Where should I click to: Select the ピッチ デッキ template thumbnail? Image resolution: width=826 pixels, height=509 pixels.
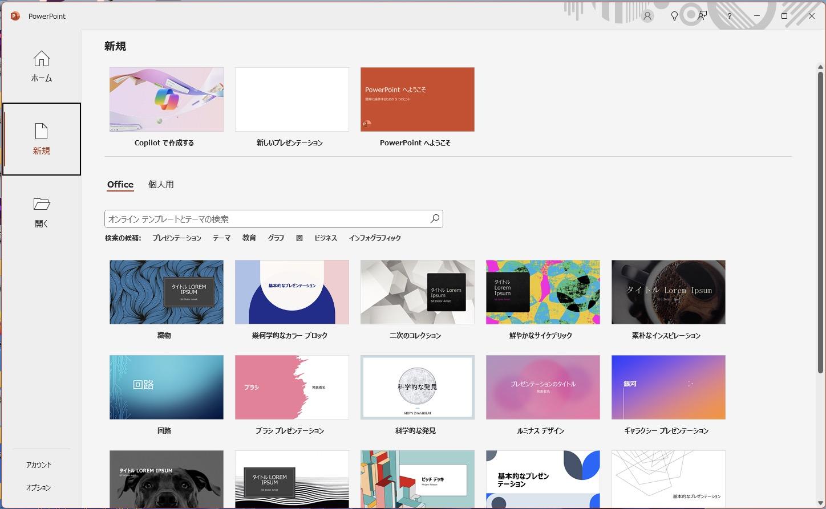click(x=418, y=479)
